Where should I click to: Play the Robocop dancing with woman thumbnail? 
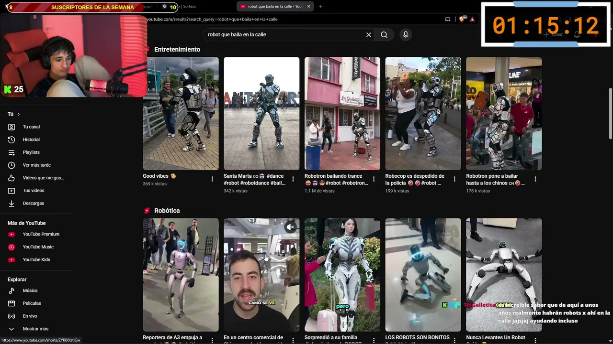[x=423, y=114]
